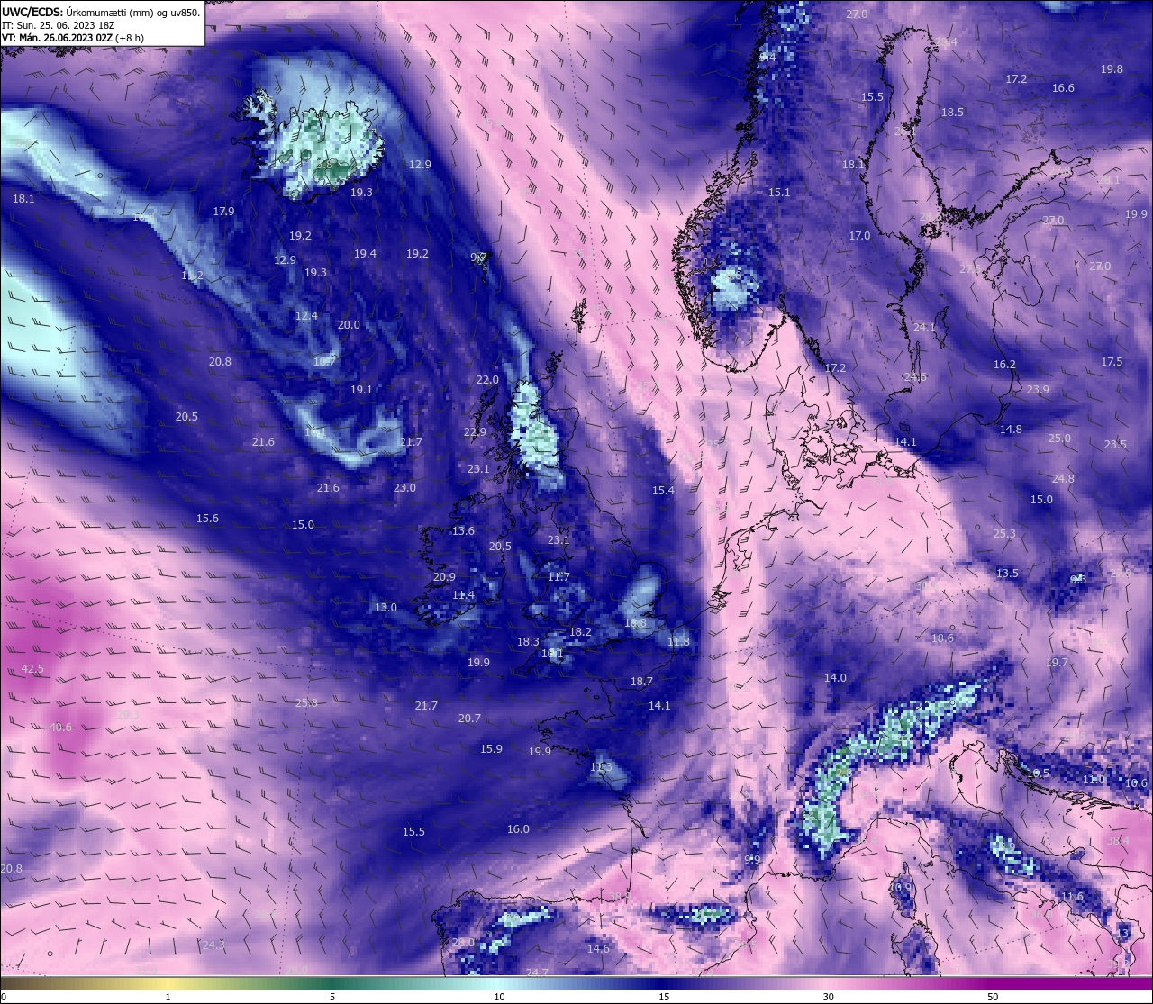This screenshot has width=1153, height=1004.
Task: Click the 19.1 value on the map
Action: point(361,390)
